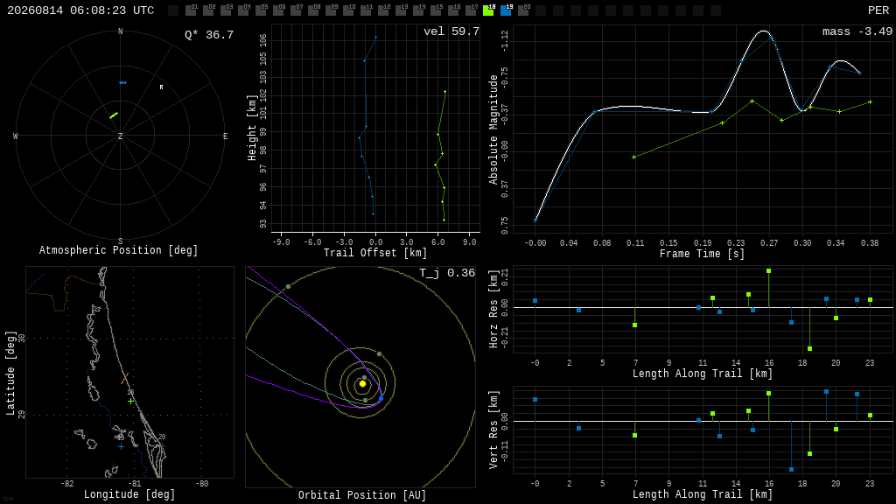This screenshot has width=896, height=504.
Task: Click the blue station cross on map
Action: coord(121,446)
